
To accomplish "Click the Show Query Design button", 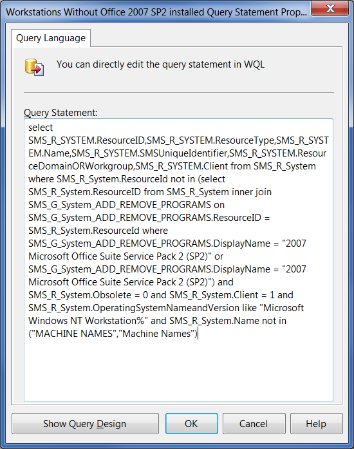I will (x=85, y=423).
